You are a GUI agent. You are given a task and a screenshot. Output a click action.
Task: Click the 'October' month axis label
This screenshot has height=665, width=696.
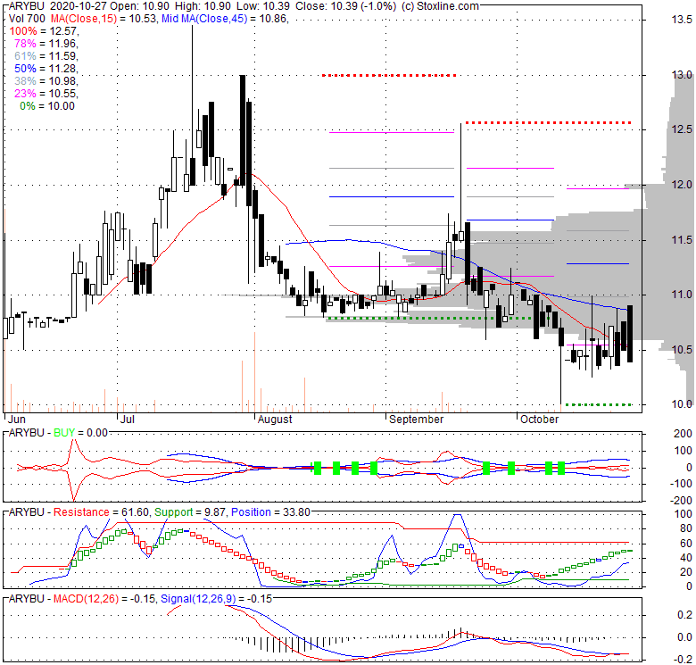tap(539, 419)
